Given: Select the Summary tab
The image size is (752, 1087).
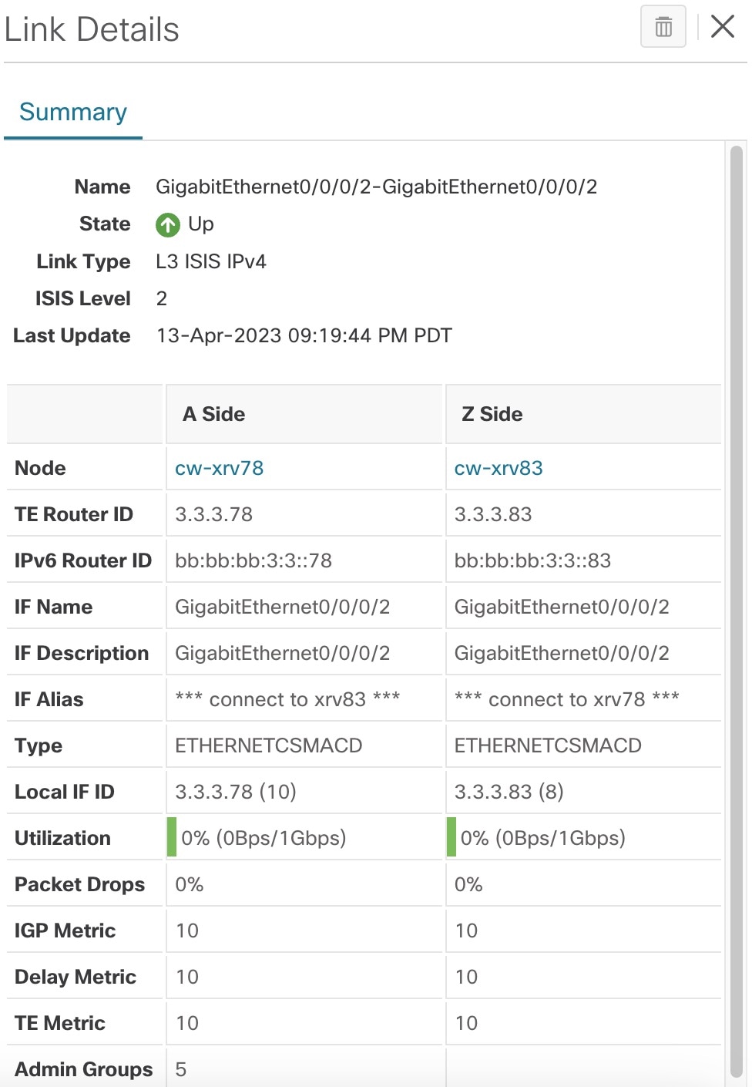Looking at the screenshot, I should point(72,112).
